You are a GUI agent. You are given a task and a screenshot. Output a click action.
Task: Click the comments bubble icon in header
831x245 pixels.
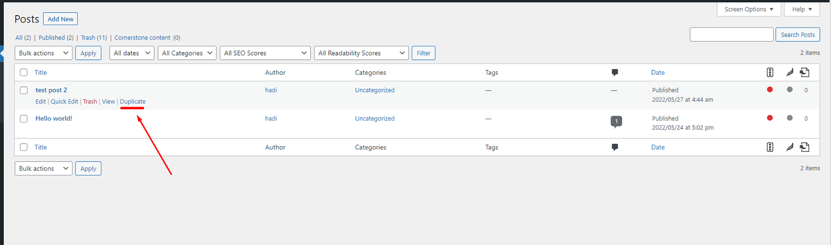pyautogui.click(x=615, y=72)
